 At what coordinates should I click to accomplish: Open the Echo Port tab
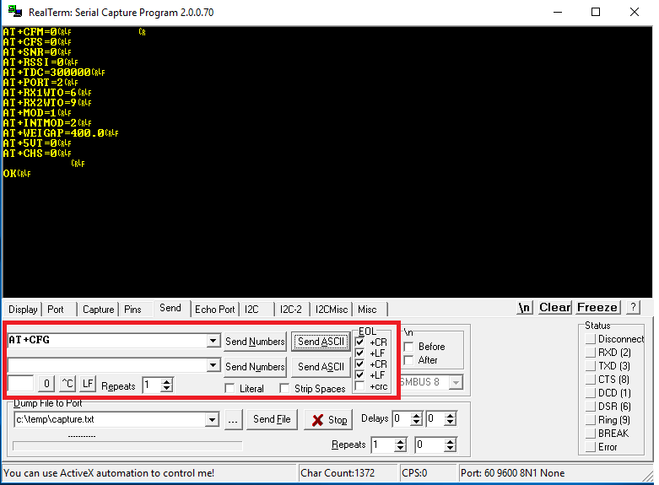(215, 310)
